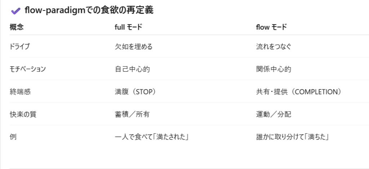Select the "快楽の質" row label

[x=23, y=114]
